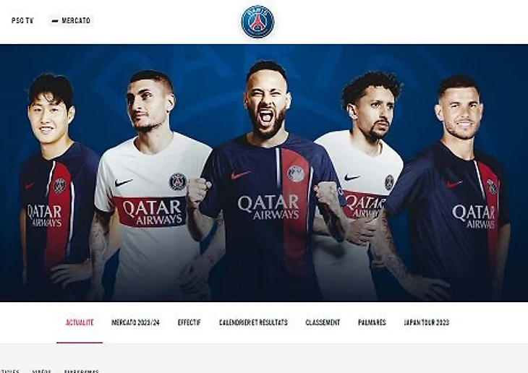The height and width of the screenshot is (373, 528).
Task: Select the Japan Tour 2023 tab
Action: click(427, 322)
